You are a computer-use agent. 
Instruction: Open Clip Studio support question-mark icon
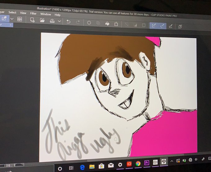(x=180, y=27)
